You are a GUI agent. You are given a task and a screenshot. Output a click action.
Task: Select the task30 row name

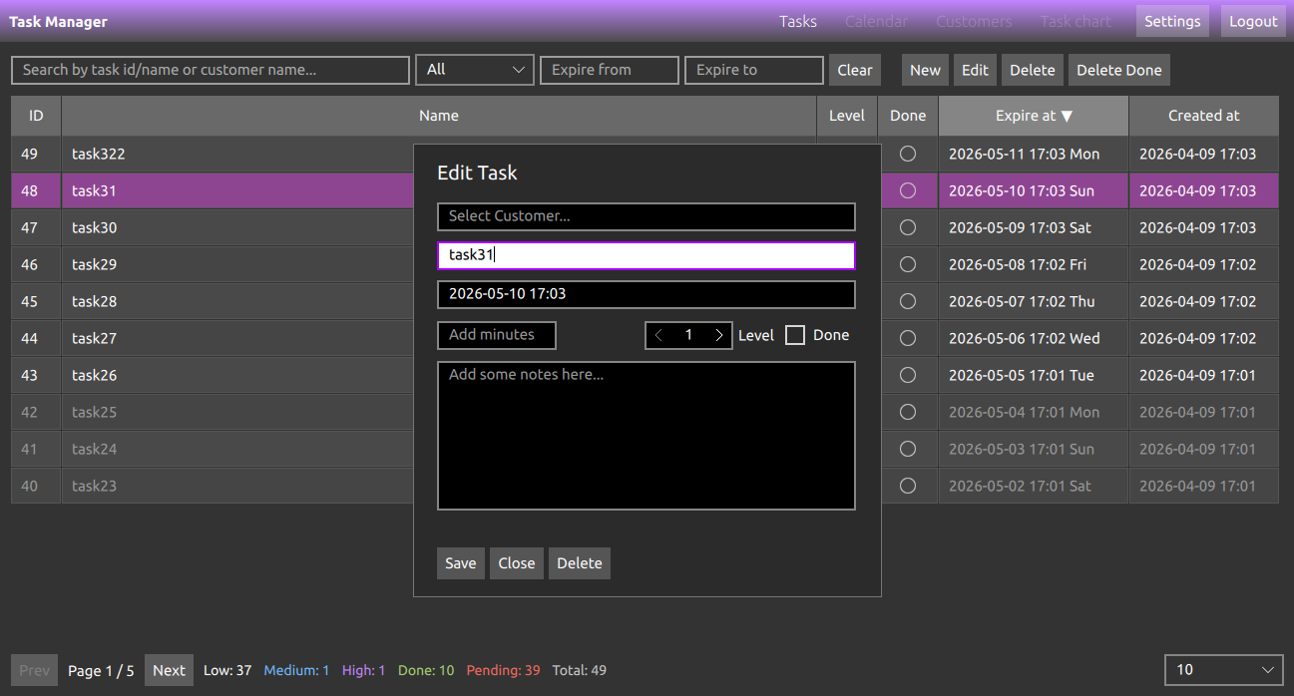point(95,227)
